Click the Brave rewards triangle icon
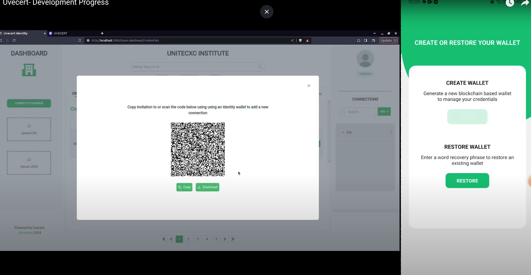The height and width of the screenshot is (275, 531). coord(307,41)
